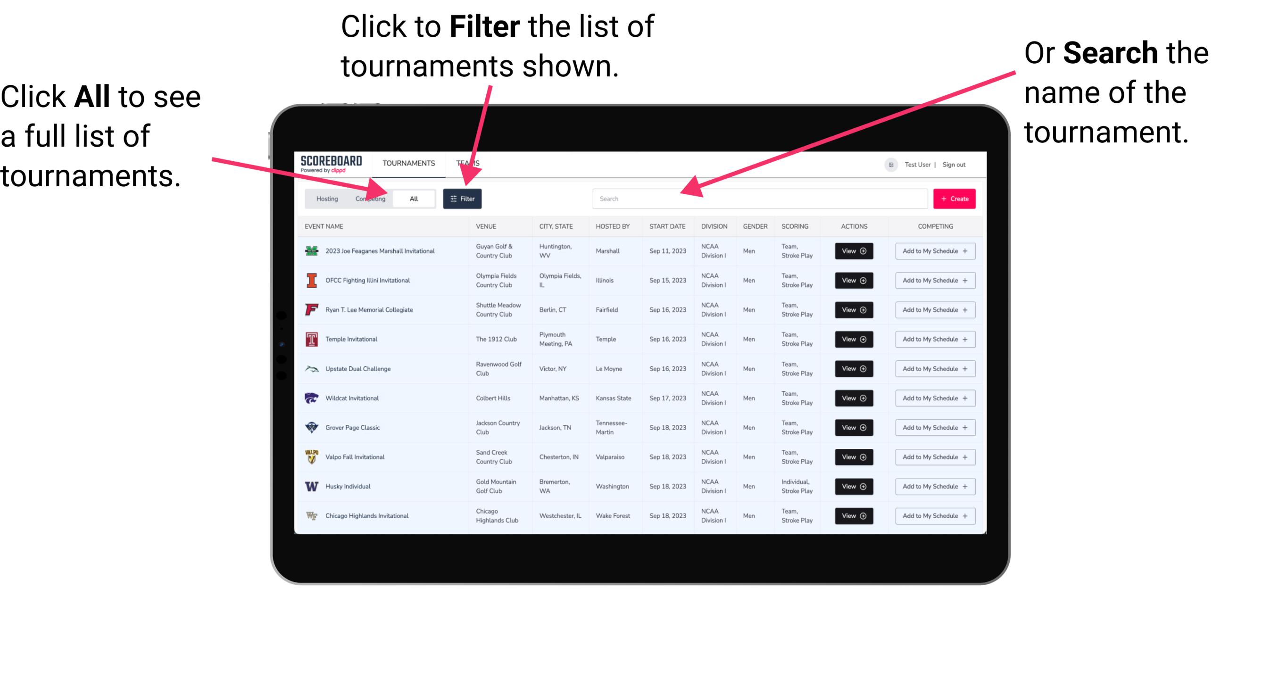Open Filter options panel
Viewport: 1279px width, 688px height.
[x=463, y=198]
